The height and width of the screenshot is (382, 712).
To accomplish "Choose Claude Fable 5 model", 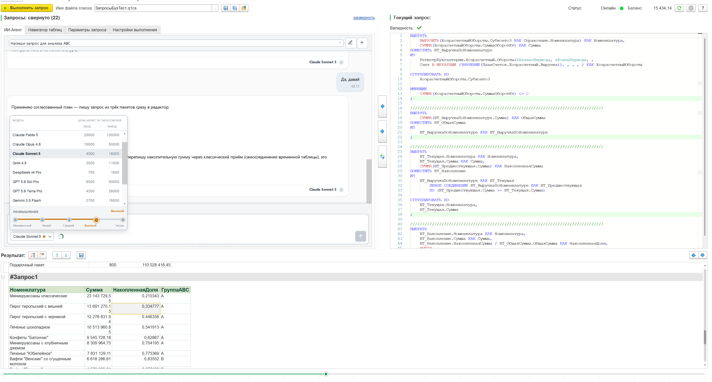I will point(66,135).
